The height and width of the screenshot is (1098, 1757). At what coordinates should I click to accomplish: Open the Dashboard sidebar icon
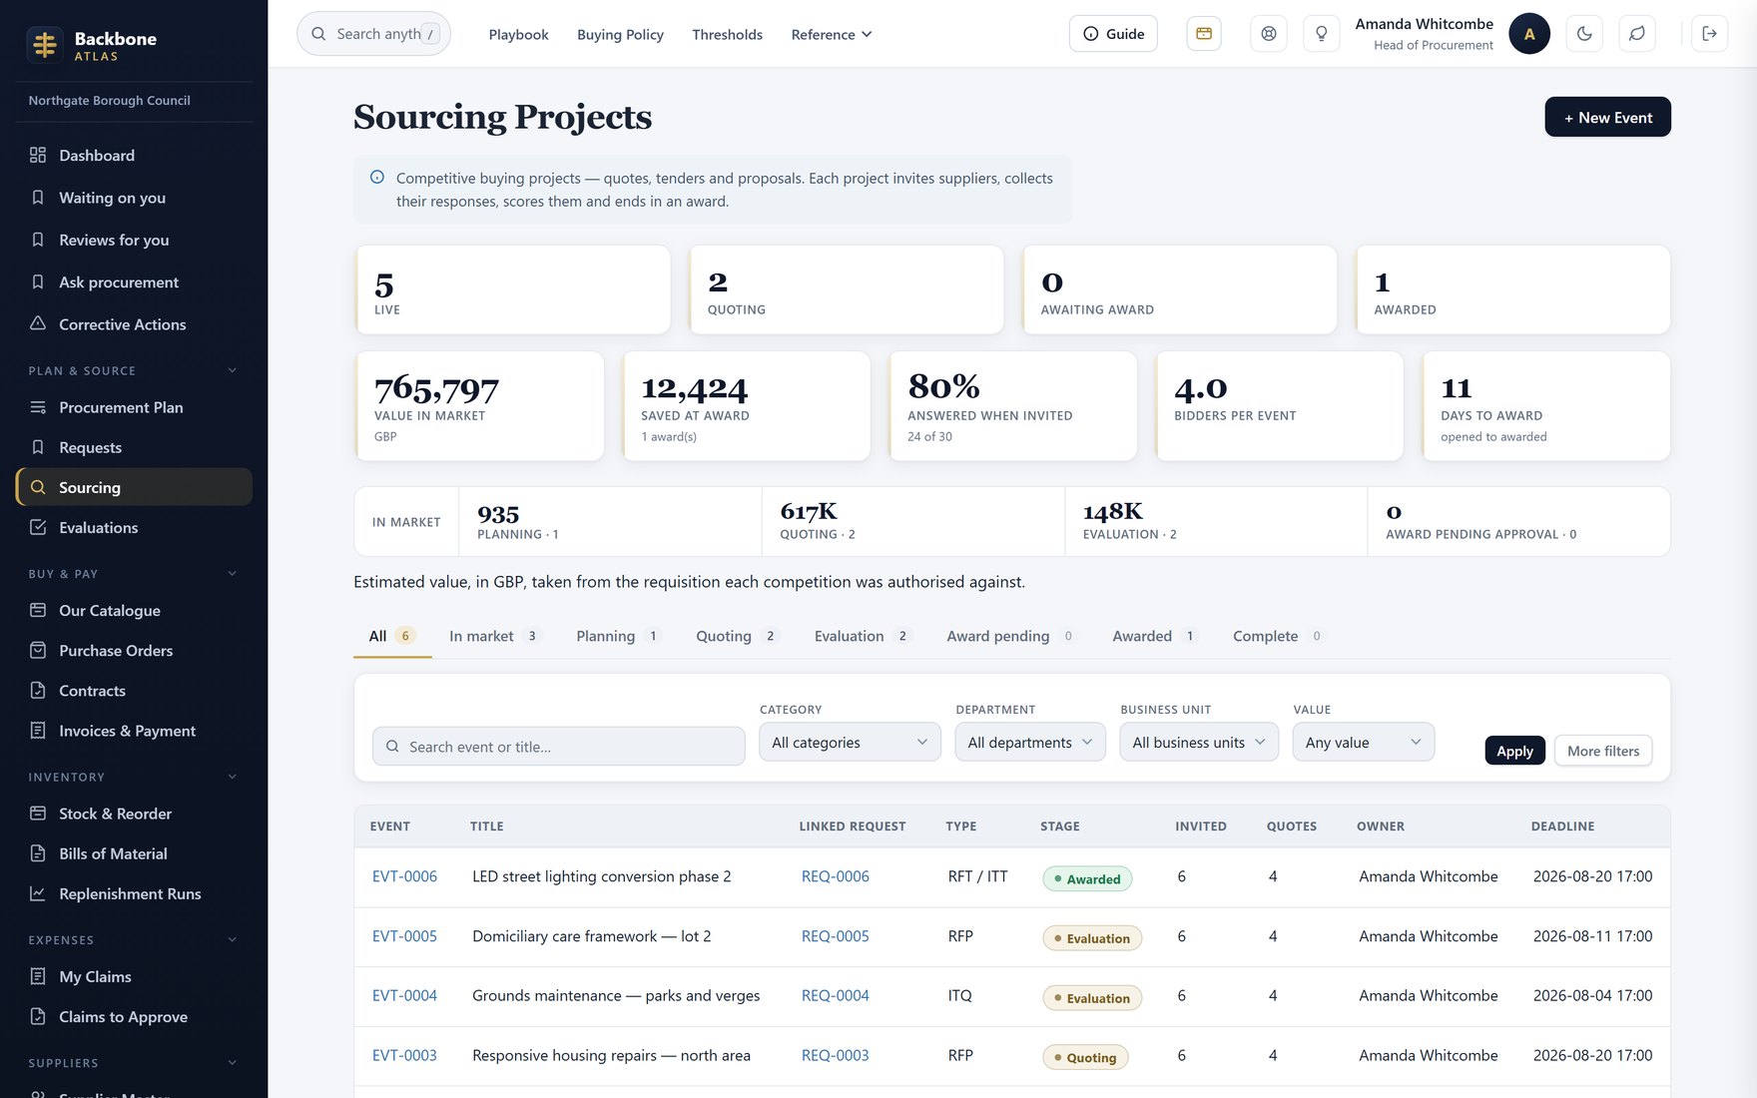pyautogui.click(x=38, y=155)
